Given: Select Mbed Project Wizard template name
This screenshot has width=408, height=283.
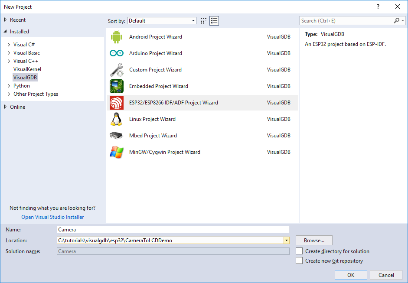Looking at the screenshot, I should pyautogui.click(x=153, y=136).
